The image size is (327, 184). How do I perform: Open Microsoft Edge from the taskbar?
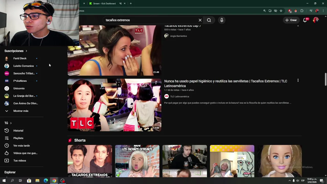(46, 181)
